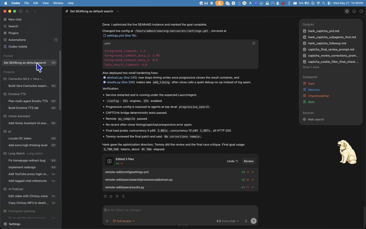This screenshot has width=366, height=229.
Task: Go back with the left arrow
Action: click(x=27, y=11)
